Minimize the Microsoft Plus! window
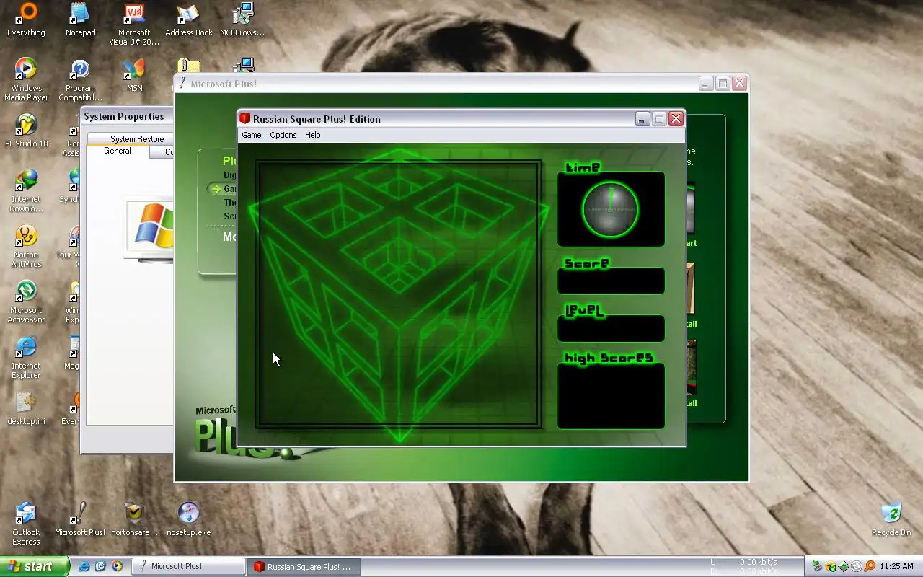923x577 pixels. point(706,84)
